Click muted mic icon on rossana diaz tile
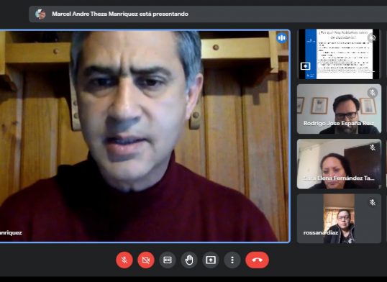 tap(373, 202)
